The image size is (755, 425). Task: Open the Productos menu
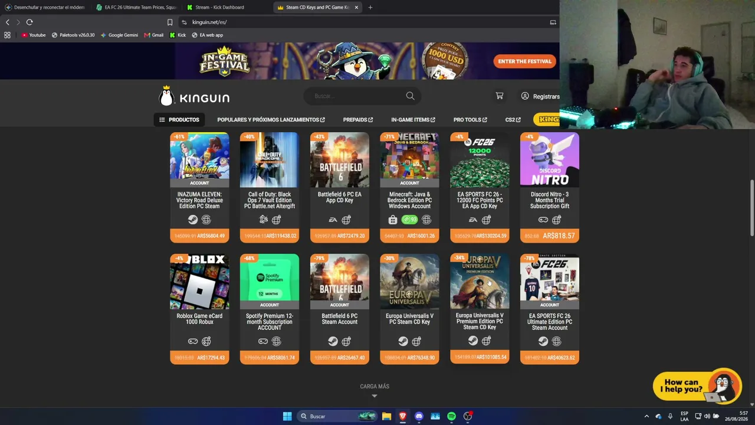tap(179, 120)
